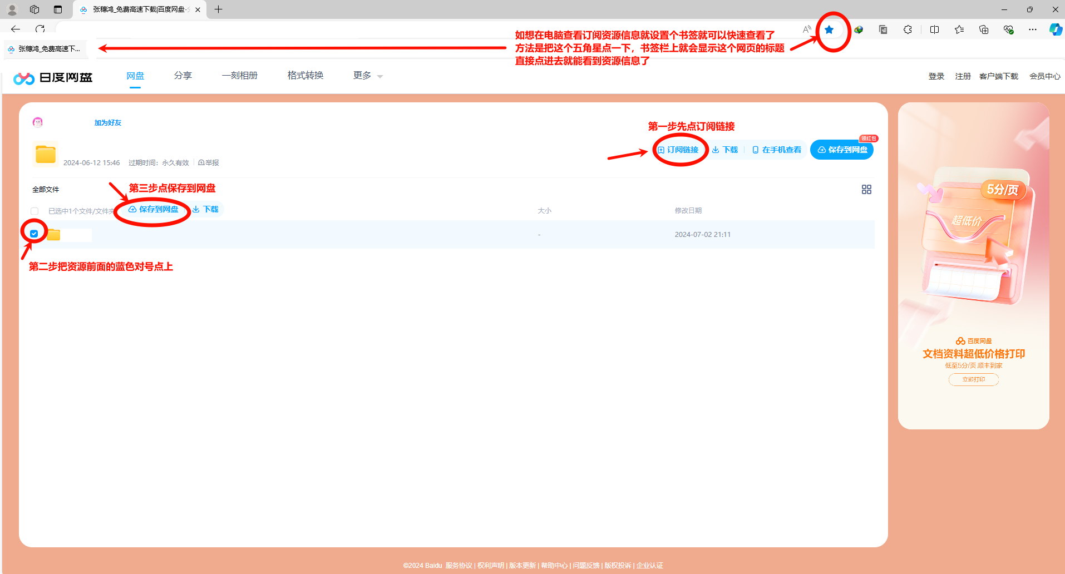Open the extensions puzzle icon
This screenshot has height=574, width=1065.
click(908, 29)
